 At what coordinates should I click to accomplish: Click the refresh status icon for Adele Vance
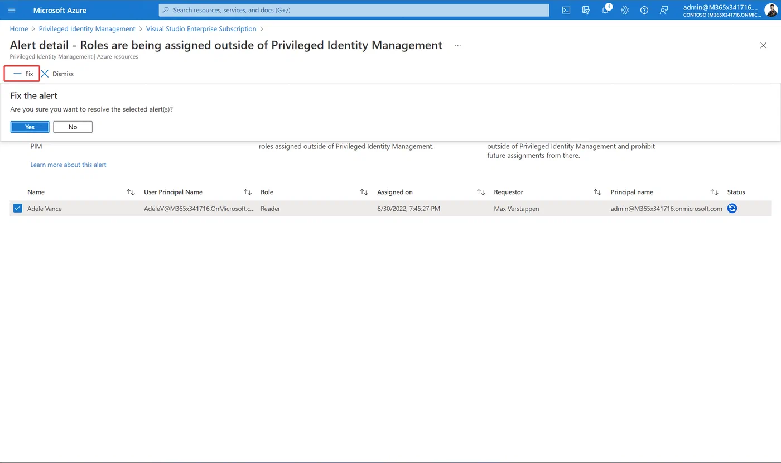click(732, 209)
